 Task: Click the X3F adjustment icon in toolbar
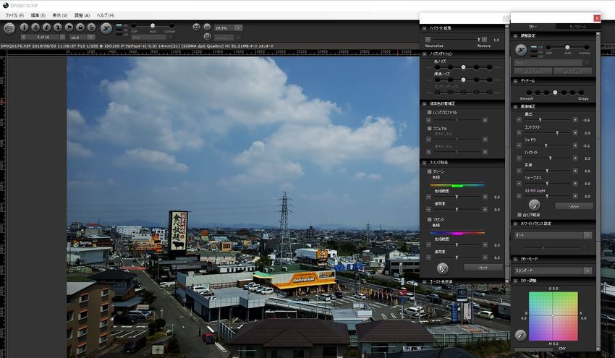click(x=106, y=27)
